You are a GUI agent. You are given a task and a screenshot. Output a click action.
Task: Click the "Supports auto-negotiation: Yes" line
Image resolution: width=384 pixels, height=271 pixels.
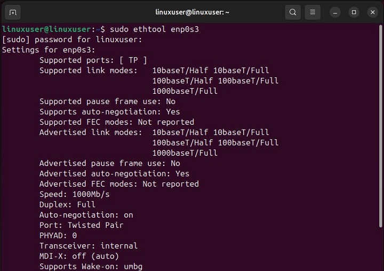tap(109, 112)
